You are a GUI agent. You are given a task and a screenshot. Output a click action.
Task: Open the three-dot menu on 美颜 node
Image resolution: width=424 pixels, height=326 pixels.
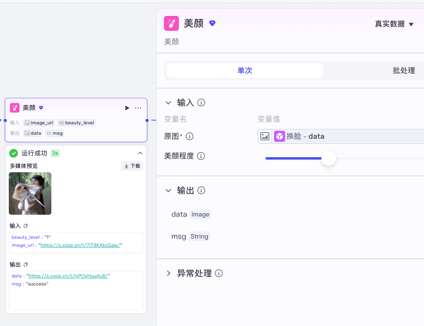click(x=138, y=108)
